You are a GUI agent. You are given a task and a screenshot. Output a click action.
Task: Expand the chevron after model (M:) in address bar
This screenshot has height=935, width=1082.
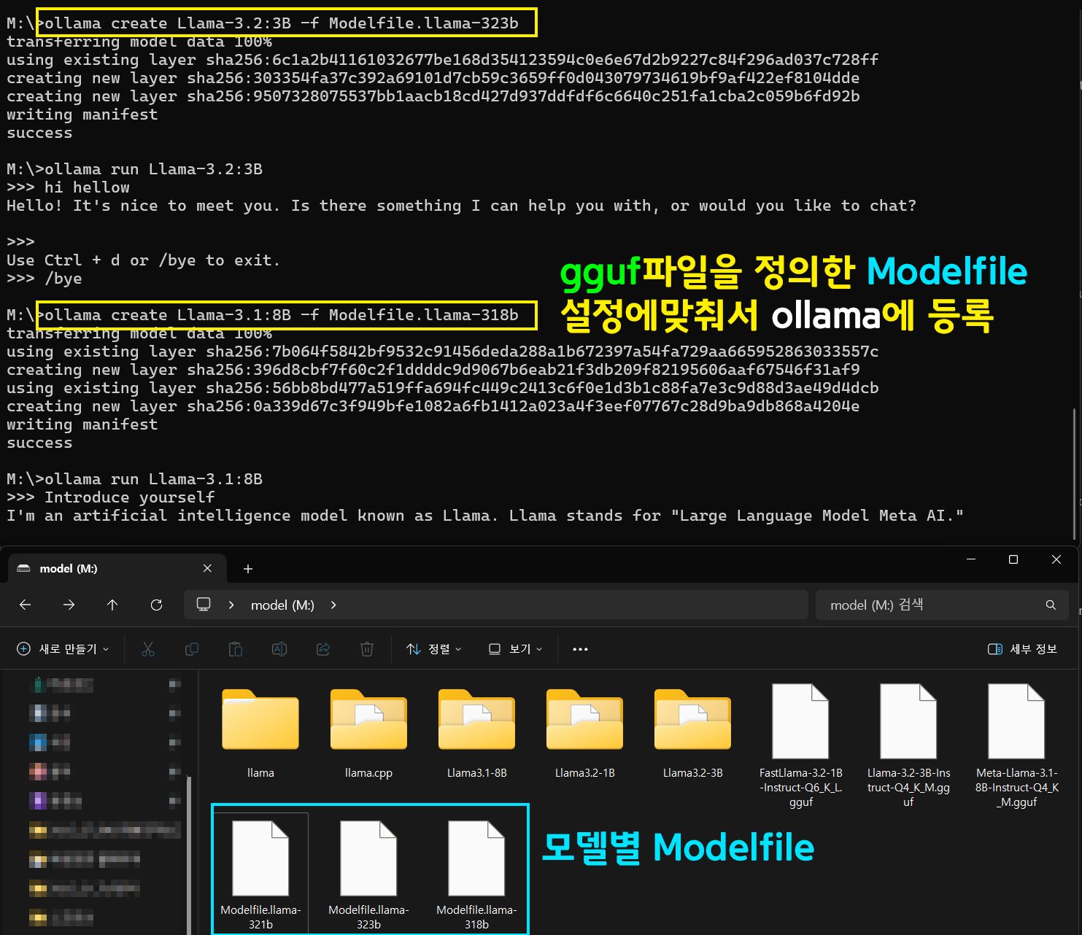pos(333,605)
